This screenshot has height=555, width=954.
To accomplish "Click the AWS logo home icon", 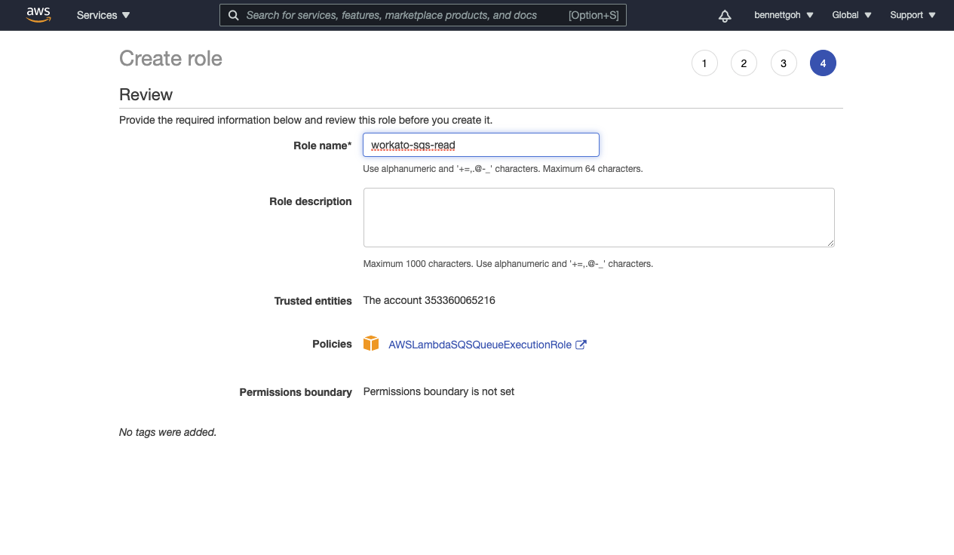I will click(x=38, y=15).
